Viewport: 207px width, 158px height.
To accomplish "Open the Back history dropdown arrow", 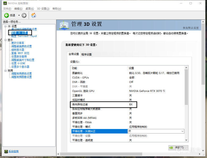I will point(19,15).
